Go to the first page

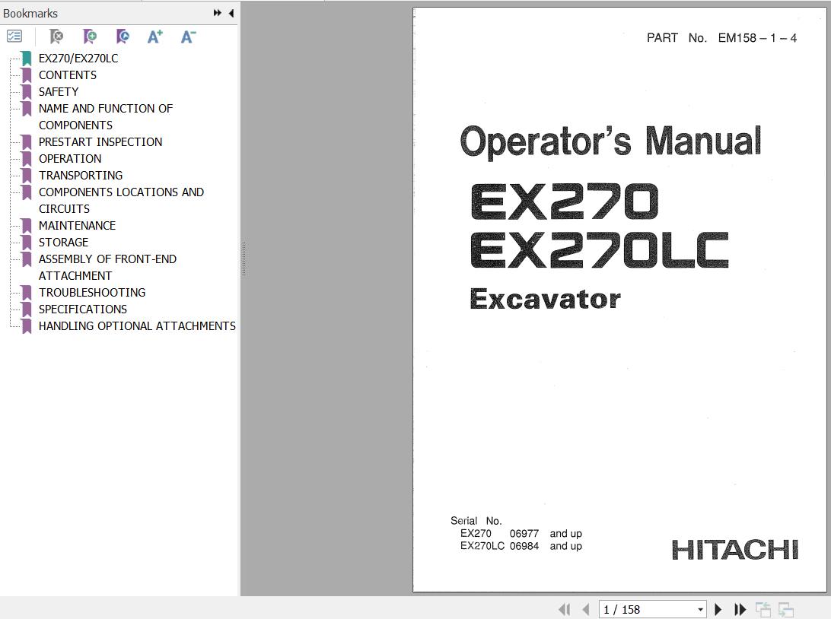[x=565, y=609]
